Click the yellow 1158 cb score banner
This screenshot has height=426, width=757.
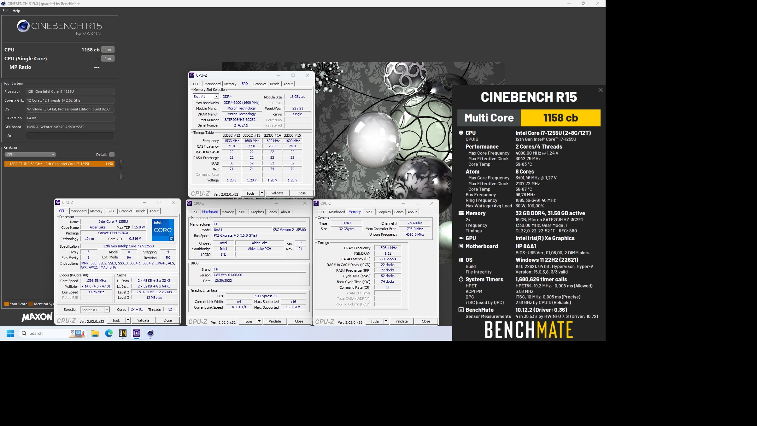tap(560, 118)
